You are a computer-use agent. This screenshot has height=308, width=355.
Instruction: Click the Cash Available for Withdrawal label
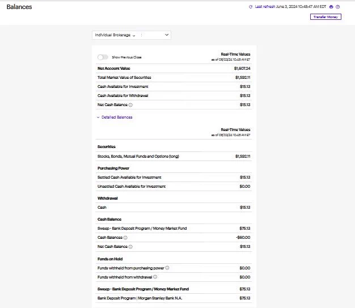coord(122,95)
